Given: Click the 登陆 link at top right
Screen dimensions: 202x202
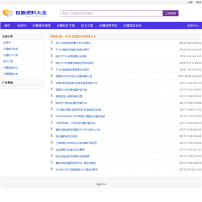Looking at the screenshot, I should (199, 2).
